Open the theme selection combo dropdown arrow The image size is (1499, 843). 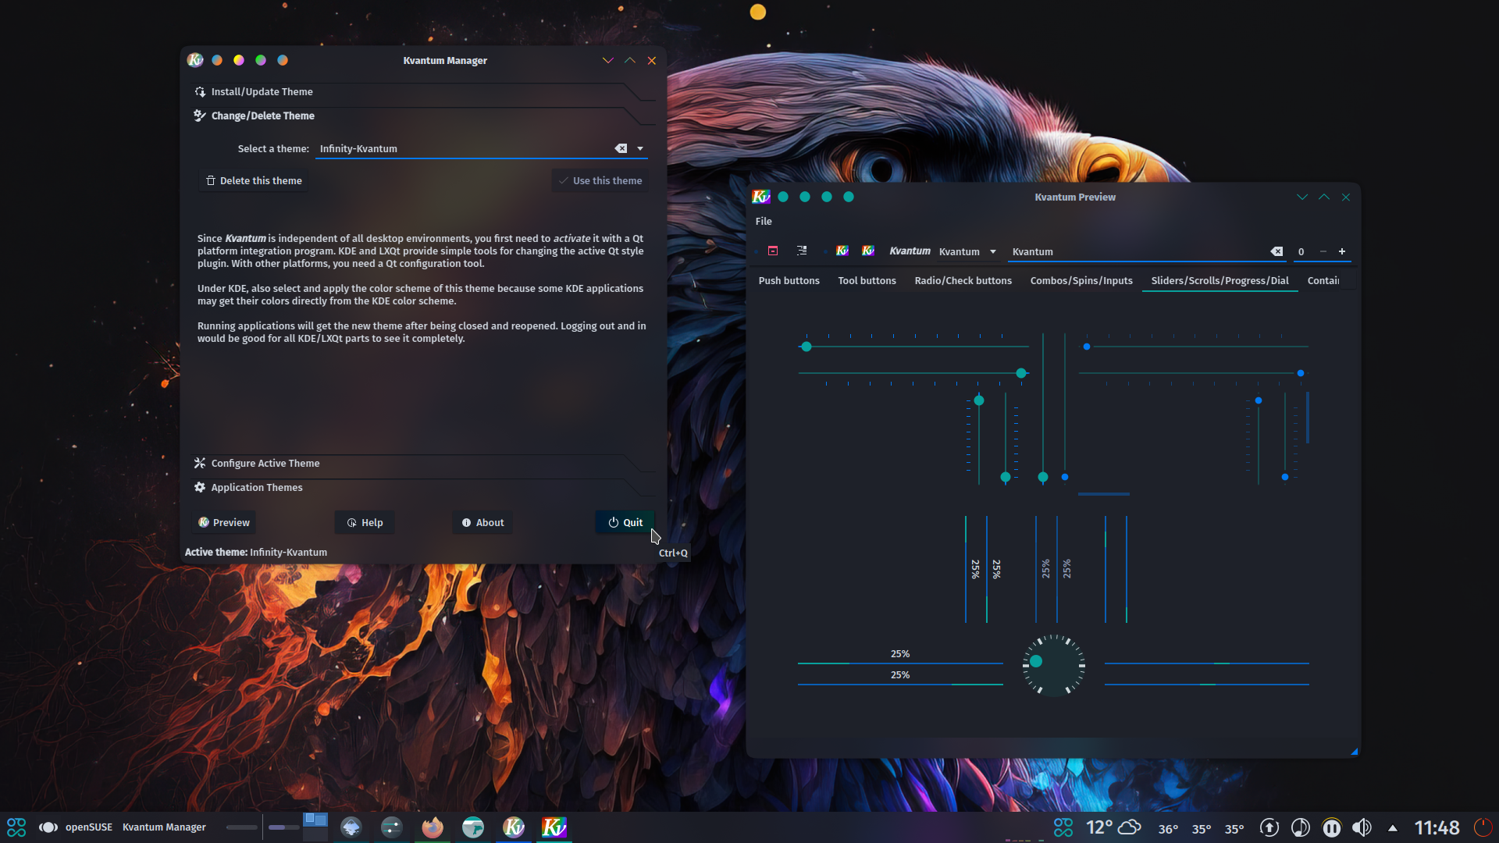coord(640,148)
